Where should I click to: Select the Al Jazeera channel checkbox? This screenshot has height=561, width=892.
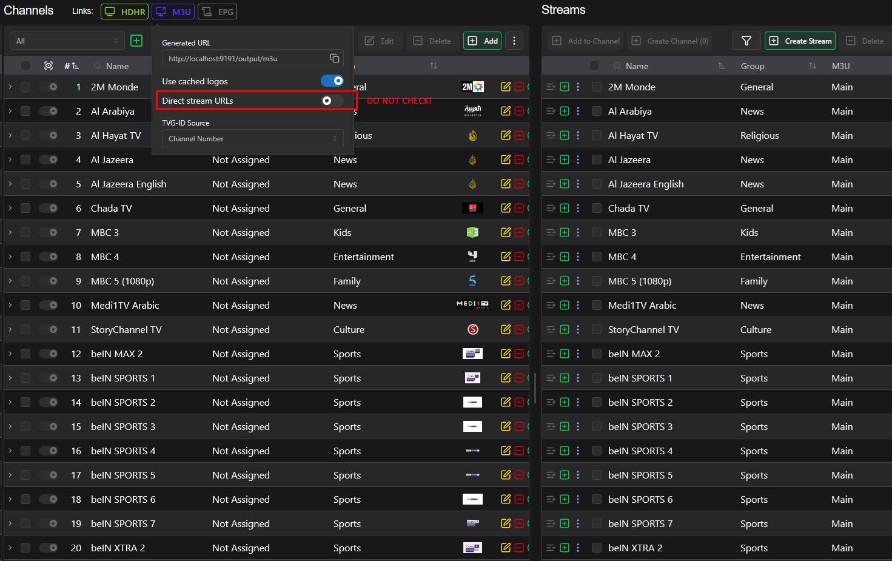pyautogui.click(x=25, y=160)
